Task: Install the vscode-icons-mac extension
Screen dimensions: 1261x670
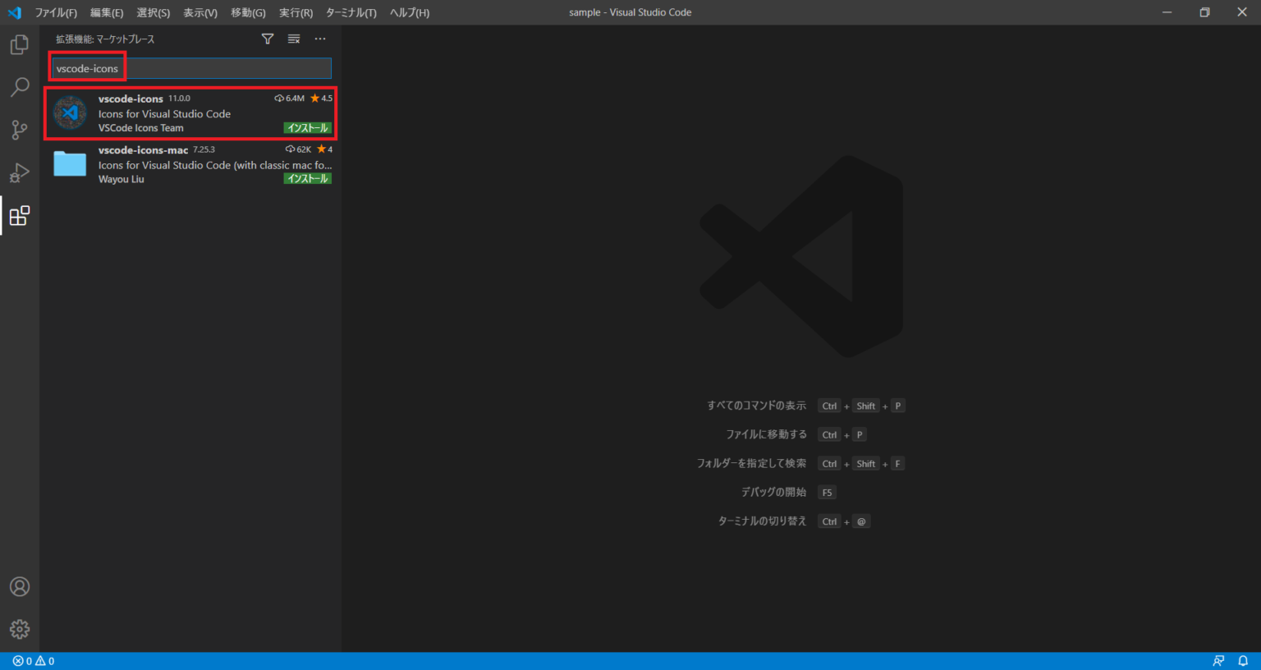Action: (307, 178)
